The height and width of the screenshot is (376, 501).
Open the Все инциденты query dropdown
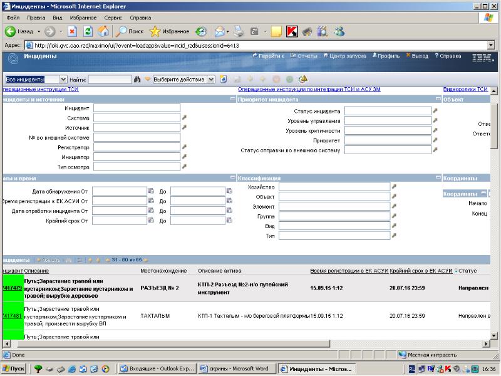pyautogui.click(x=63, y=80)
